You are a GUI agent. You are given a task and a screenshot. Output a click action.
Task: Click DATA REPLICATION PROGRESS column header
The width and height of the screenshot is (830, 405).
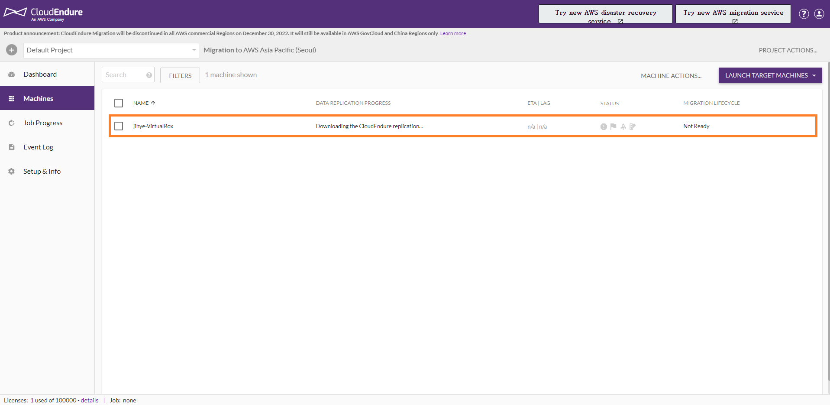[353, 103]
